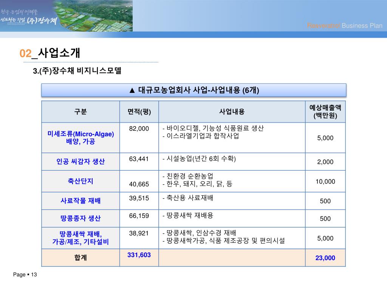This screenshot has width=387, height=290.
Task: Click the 합계 total row label
Action: 80,258
